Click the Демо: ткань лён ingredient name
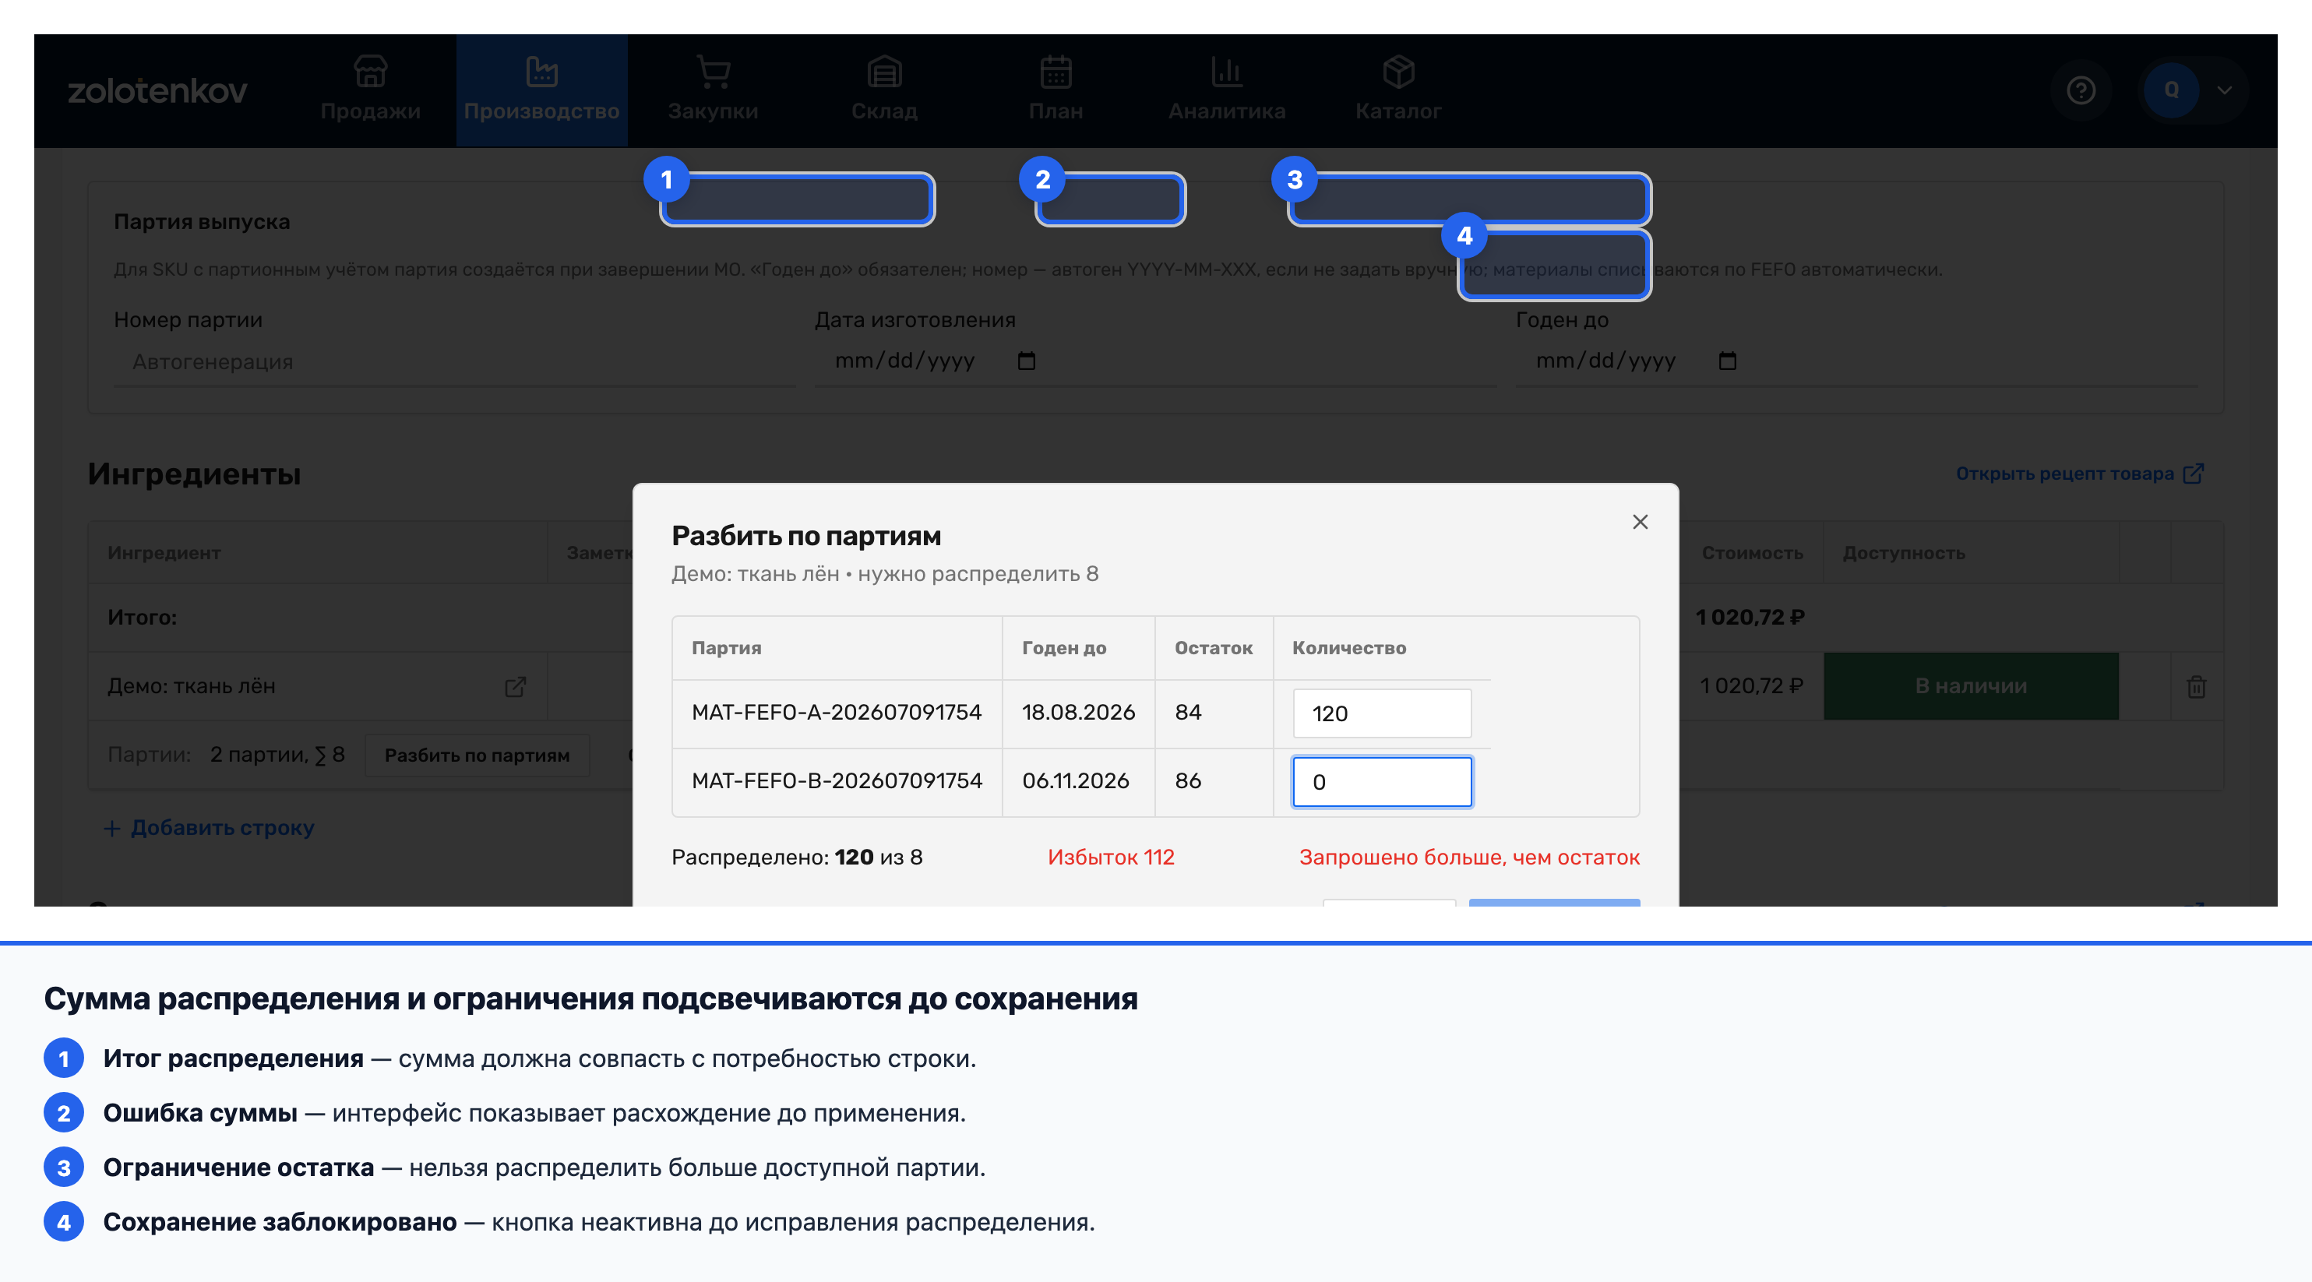Screen dimensions: 2312x1282 [191, 686]
